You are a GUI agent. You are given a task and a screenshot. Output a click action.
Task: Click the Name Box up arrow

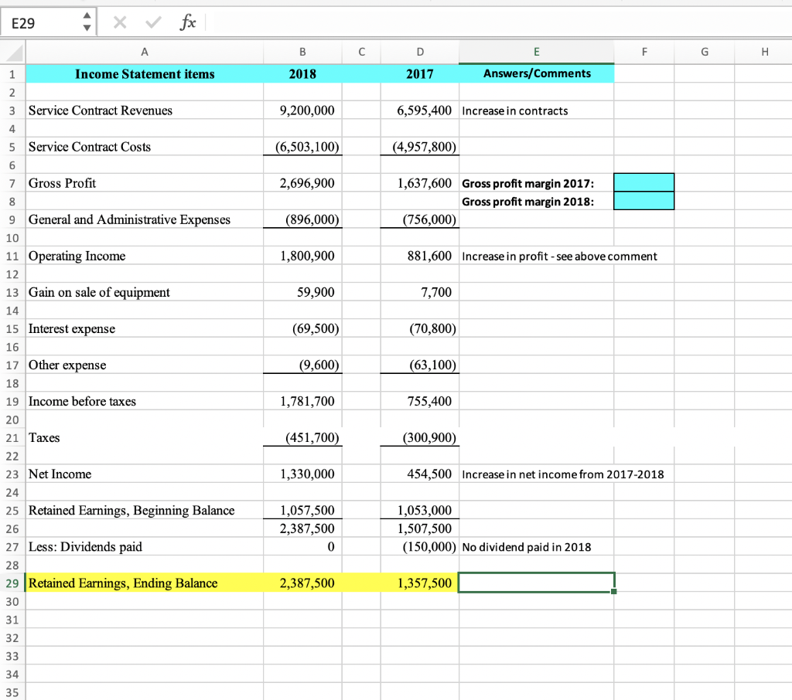(x=88, y=19)
